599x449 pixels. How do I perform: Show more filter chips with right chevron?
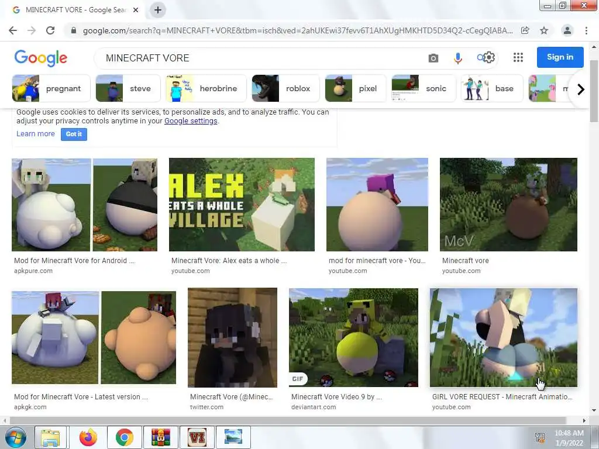point(581,89)
